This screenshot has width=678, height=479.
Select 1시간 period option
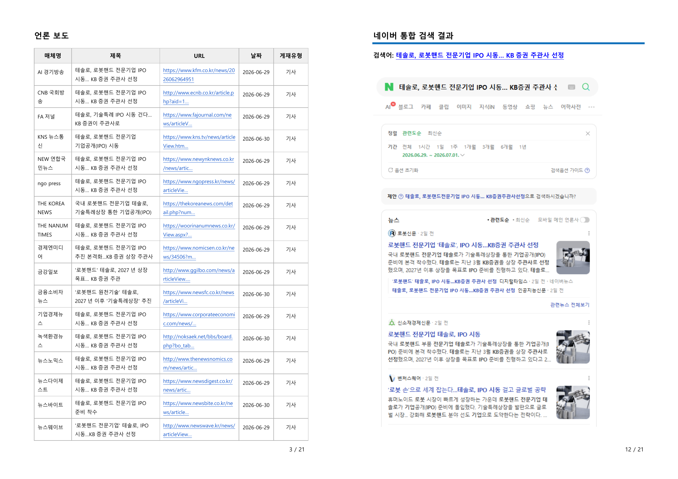point(424,147)
